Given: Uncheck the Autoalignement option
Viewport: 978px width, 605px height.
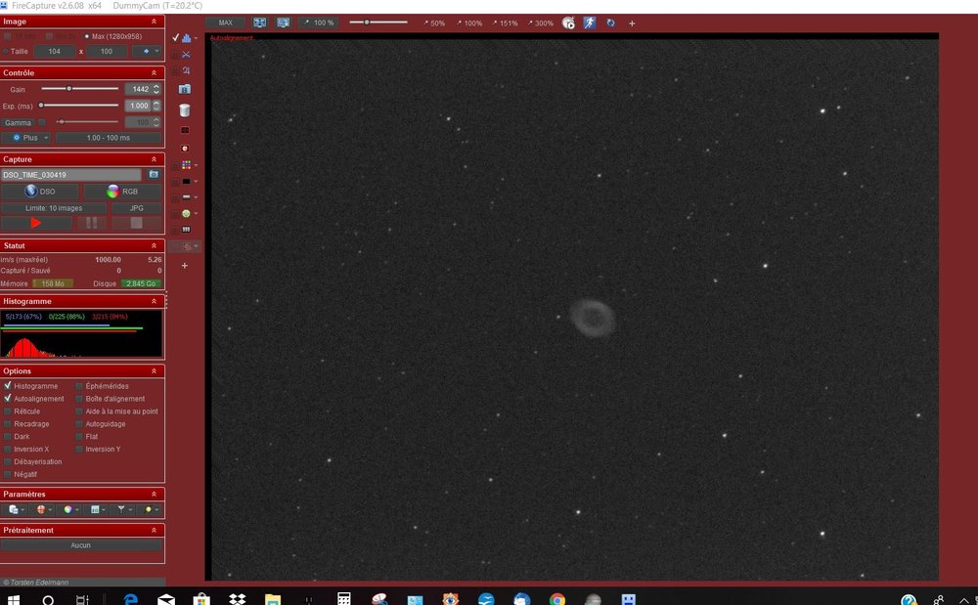Looking at the screenshot, I should point(8,398).
